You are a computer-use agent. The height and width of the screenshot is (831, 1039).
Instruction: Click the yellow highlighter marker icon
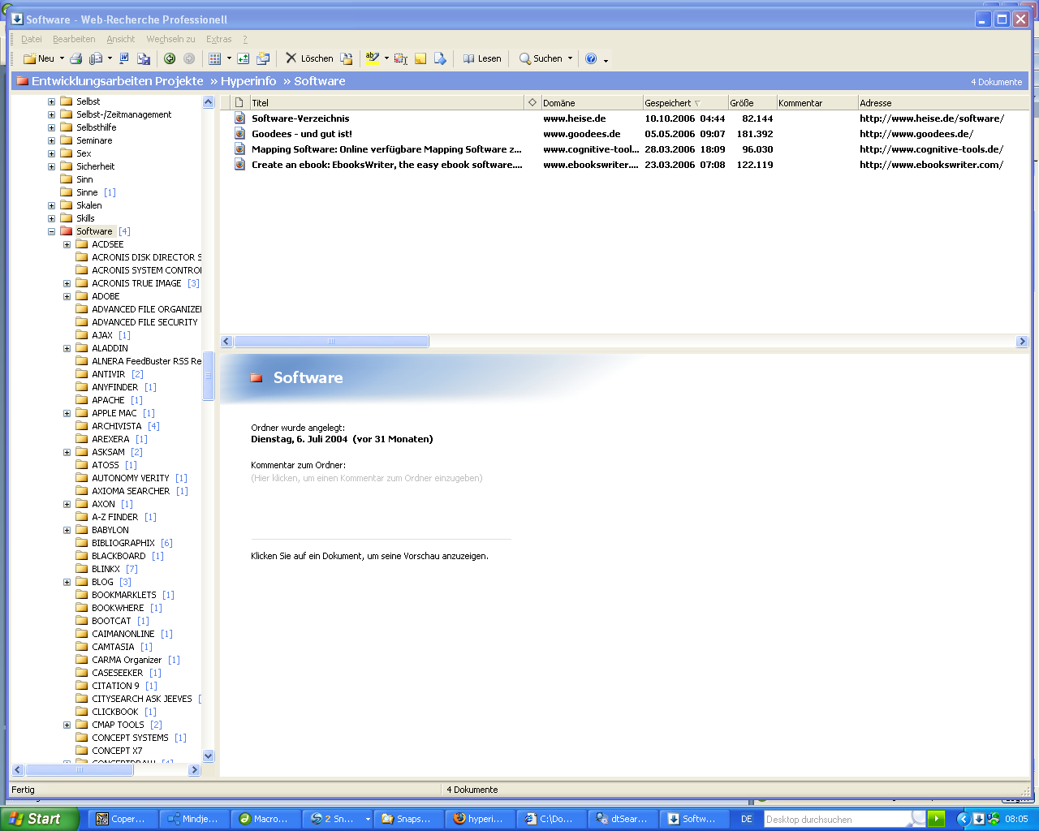[372, 58]
